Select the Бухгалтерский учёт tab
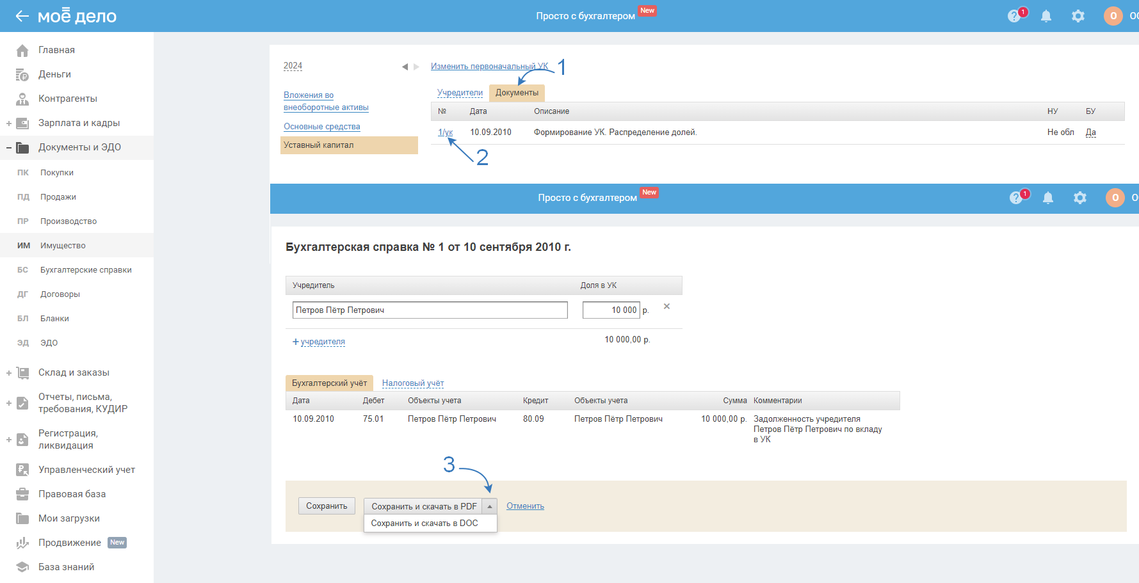 [329, 383]
